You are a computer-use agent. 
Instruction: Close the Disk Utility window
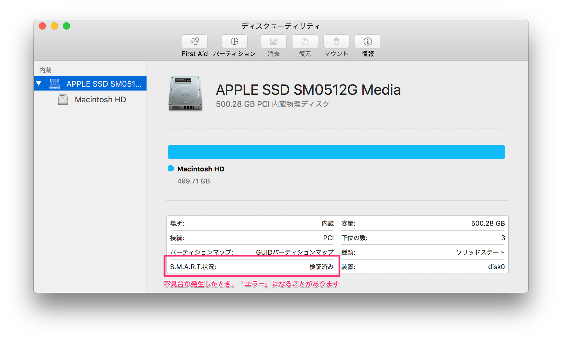coord(42,26)
